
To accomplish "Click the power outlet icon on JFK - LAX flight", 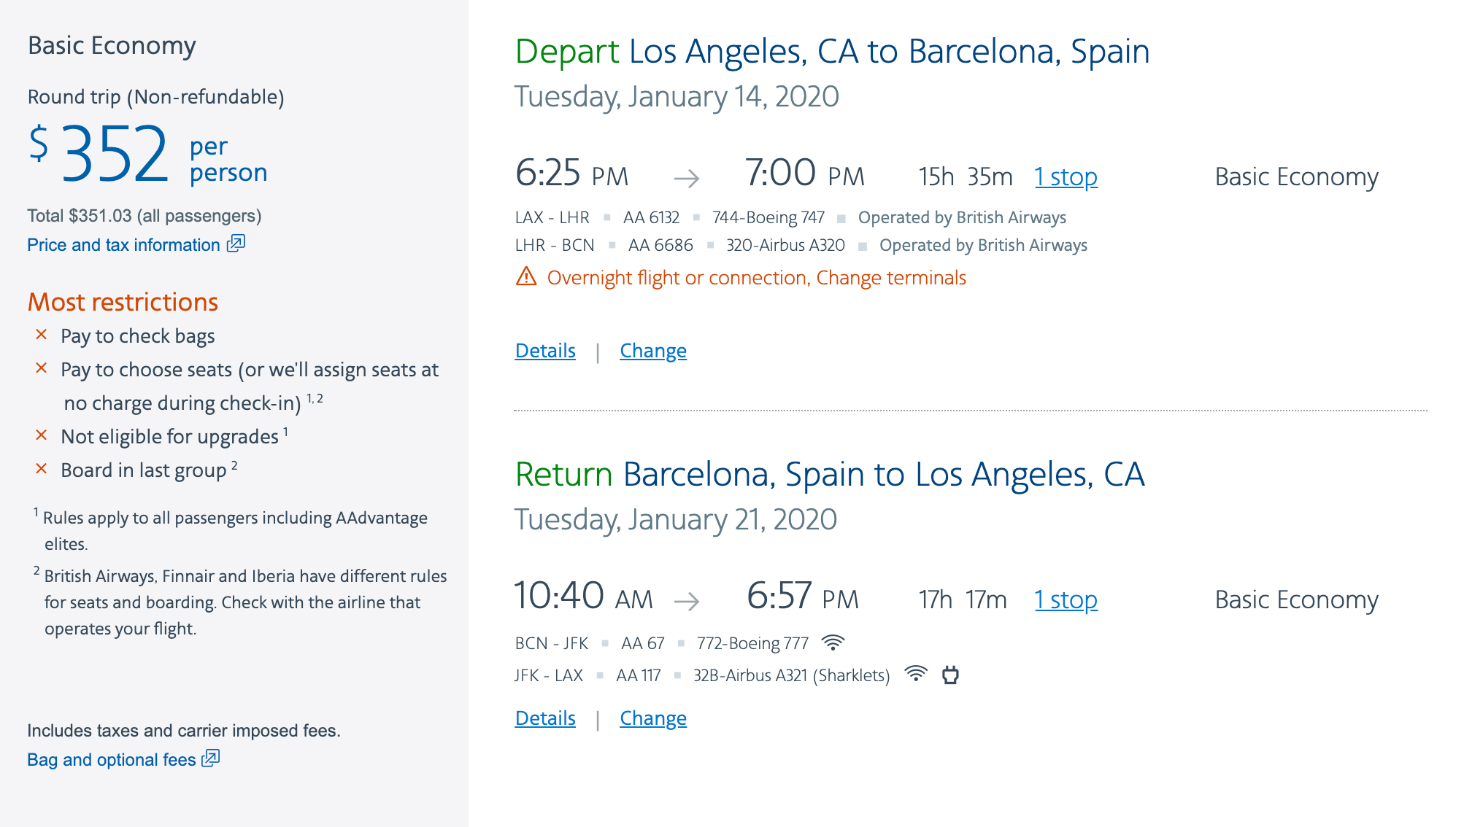I will coord(950,675).
